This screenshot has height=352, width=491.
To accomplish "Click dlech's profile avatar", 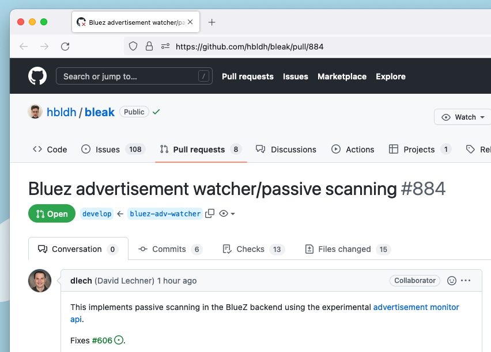I will 40,281.
